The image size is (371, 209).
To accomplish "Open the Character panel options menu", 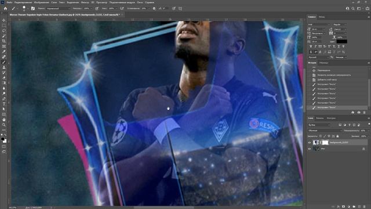I will [369, 17].
